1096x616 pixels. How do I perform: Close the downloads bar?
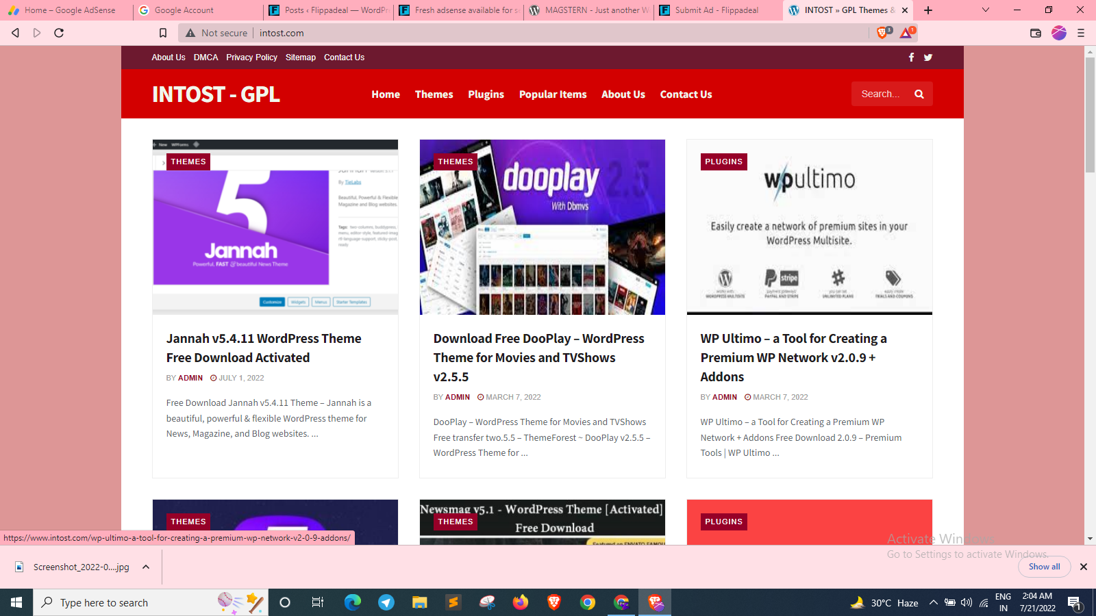pos(1084,567)
